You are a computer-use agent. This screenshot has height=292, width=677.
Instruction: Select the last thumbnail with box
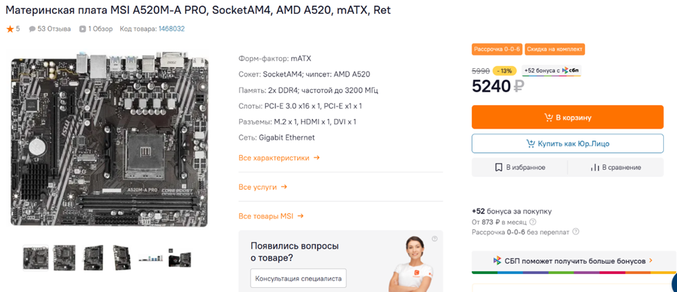tap(180, 258)
